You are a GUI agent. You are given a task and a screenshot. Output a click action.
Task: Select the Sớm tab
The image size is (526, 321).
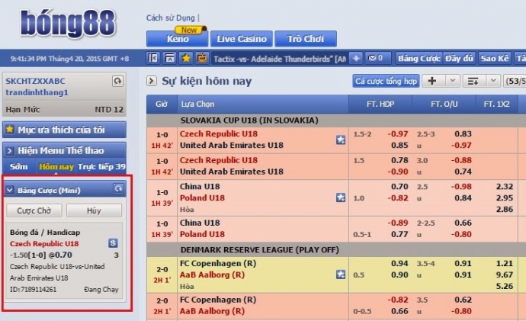click(x=18, y=166)
